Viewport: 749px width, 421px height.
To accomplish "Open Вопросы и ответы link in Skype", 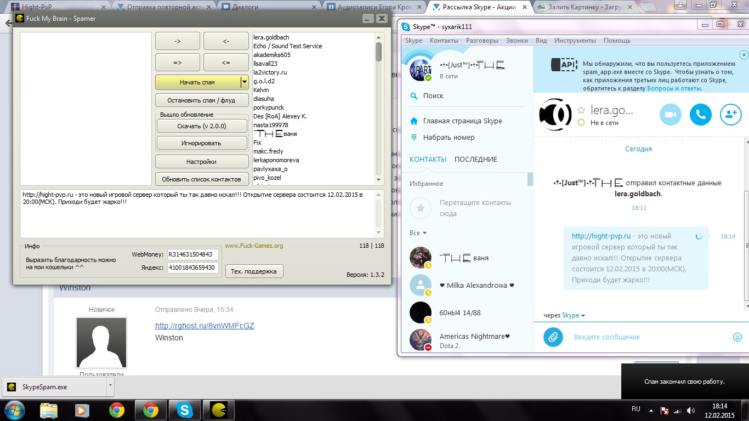I will pyautogui.click(x=674, y=88).
